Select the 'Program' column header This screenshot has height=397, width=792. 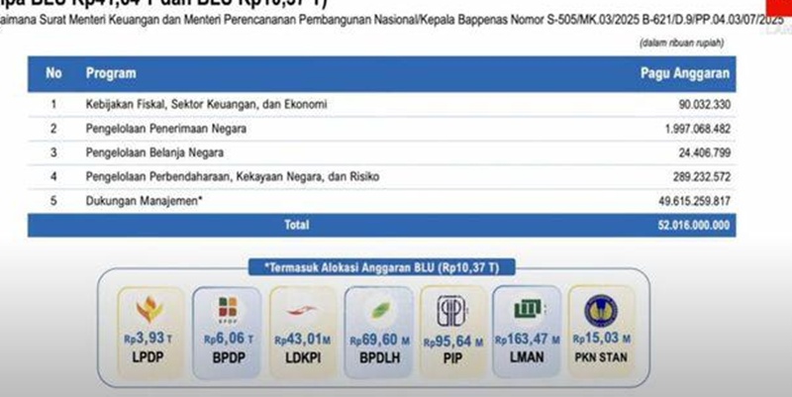click(111, 73)
